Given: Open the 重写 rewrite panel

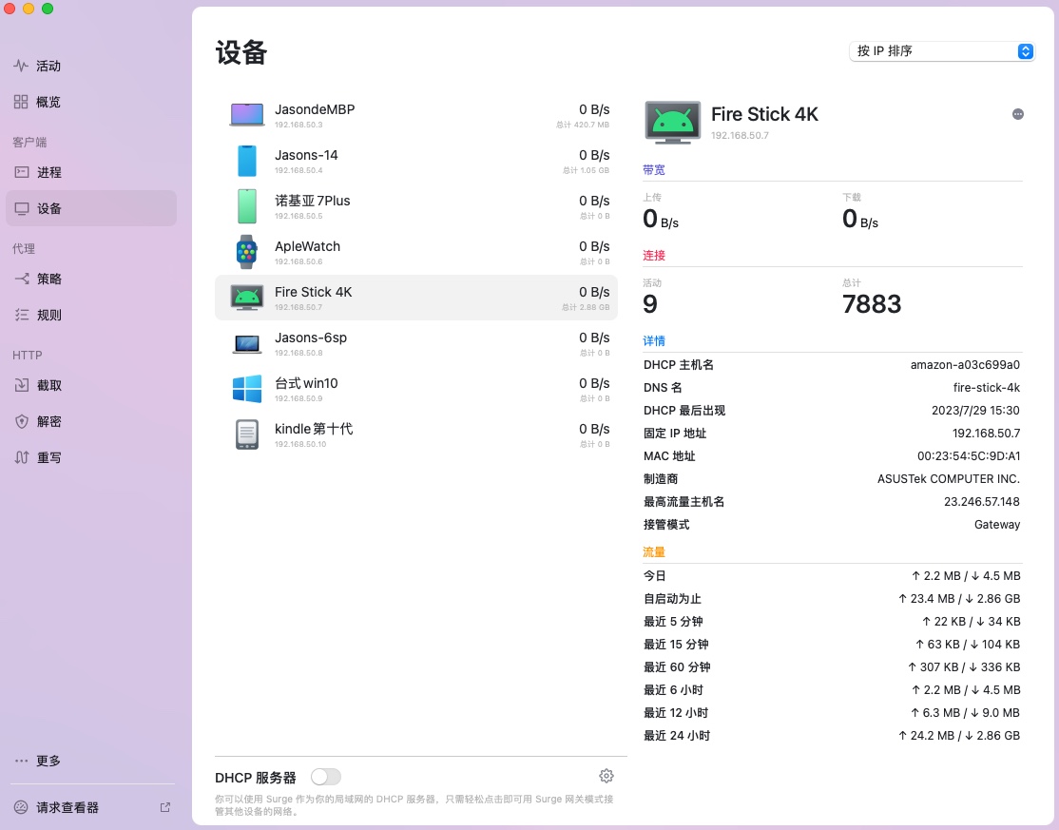Looking at the screenshot, I should 49,457.
